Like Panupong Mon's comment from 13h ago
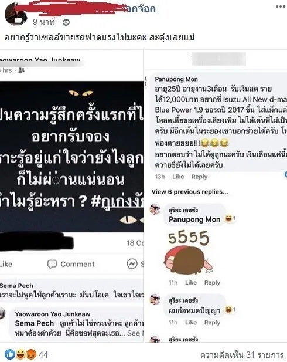This screenshot has height=362, width=287. point(178,177)
